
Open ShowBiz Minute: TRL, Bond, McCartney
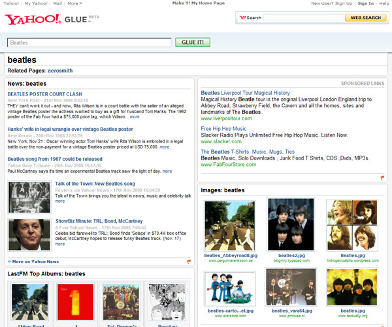tap(99, 221)
